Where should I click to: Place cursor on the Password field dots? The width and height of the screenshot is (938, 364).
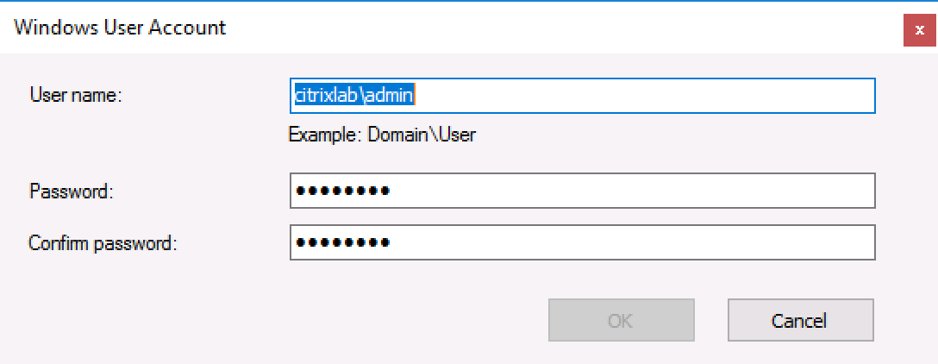tap(342, 191)
